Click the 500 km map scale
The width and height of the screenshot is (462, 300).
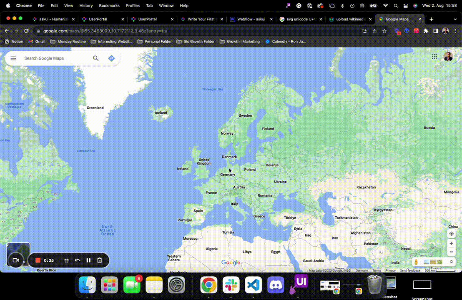[440, 270]
